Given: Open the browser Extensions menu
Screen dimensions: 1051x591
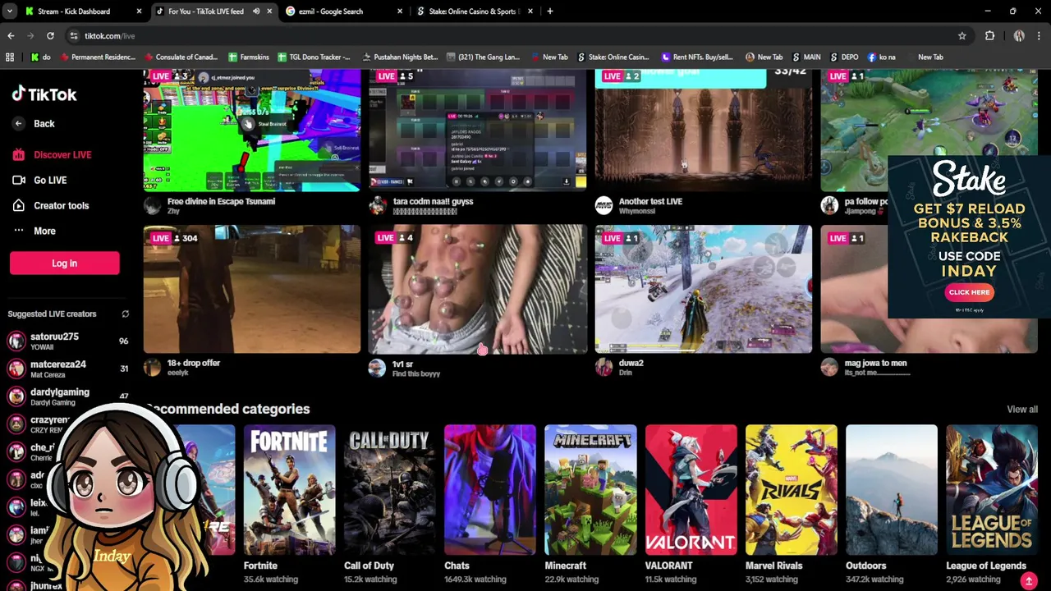Looking at the screenshot, I should click(x=989, y=36).
